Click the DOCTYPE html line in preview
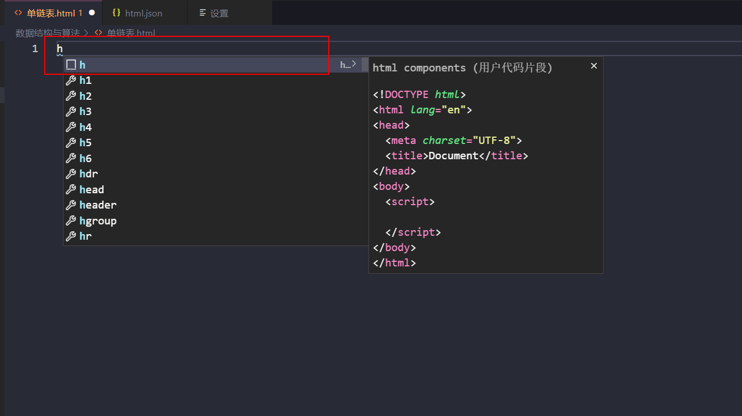 (x=419, y=94)
